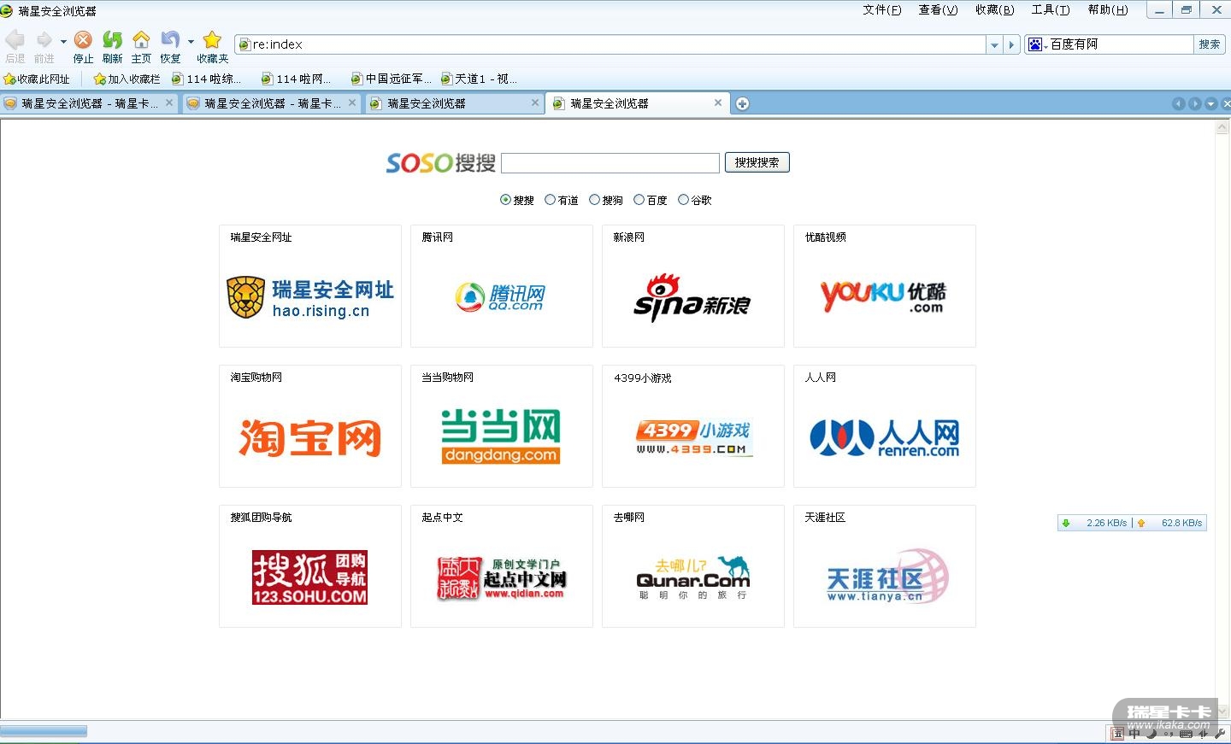Click the wrench icon in the input method bar
Screen dimensions: 1231x744
(1219, 734)
